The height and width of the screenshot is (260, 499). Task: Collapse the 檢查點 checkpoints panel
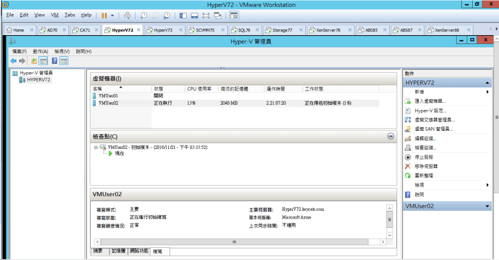(390, 137)
